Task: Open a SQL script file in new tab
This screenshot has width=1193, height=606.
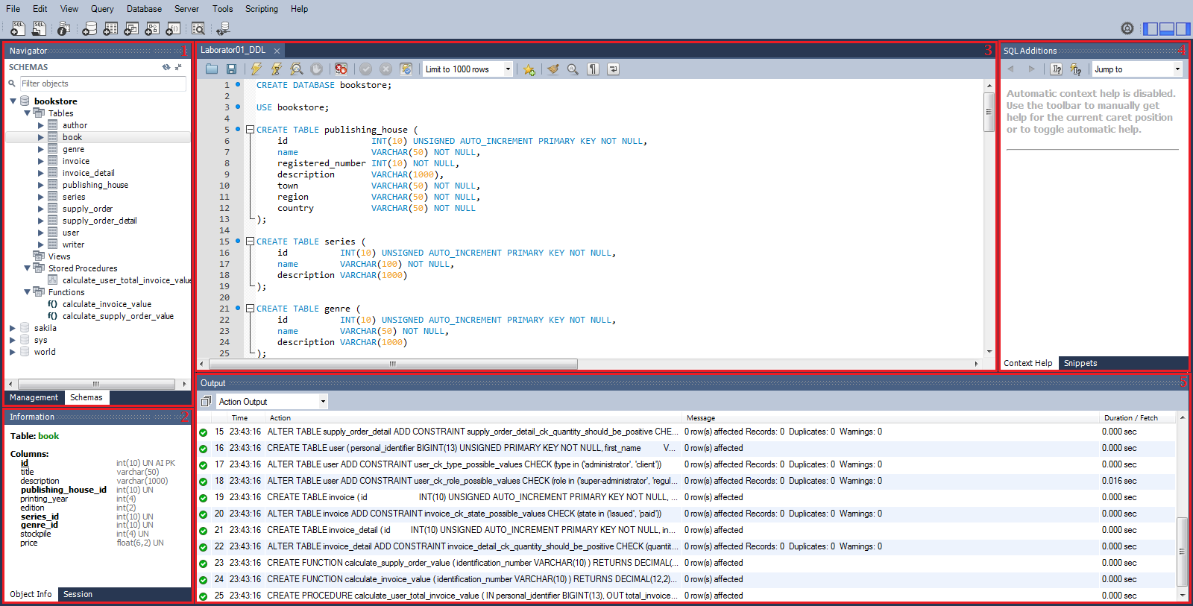Action: [39, 29]
